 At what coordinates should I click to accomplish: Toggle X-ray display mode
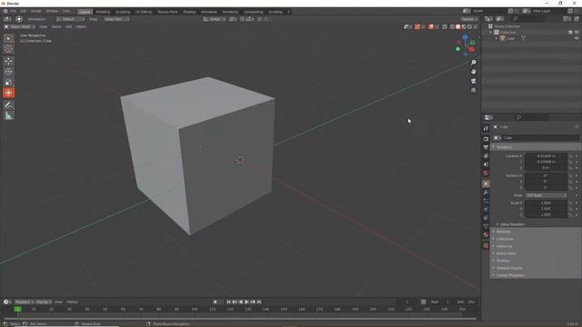pyautogui.click(x=445, y=26)
